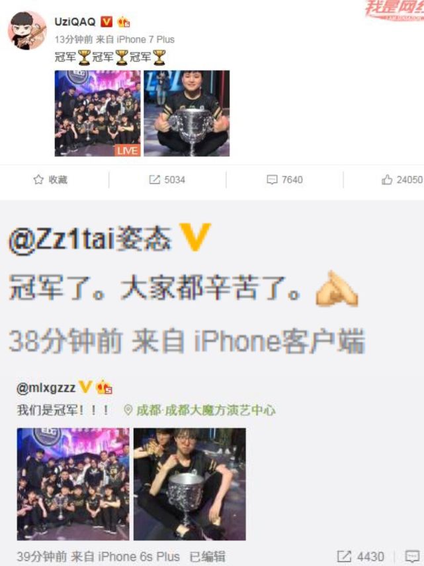Click the V badge next to @mlxgzzz

point(85,387)
